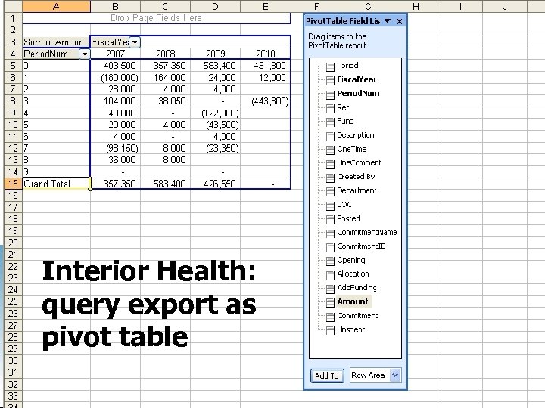This screenshot has height=408, width=545.
Task: Select the Opening field icon
Action: pyautogui.click(x=330, y=261)
